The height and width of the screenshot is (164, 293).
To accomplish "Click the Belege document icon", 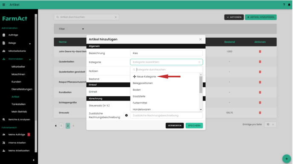I will point(4,43).
